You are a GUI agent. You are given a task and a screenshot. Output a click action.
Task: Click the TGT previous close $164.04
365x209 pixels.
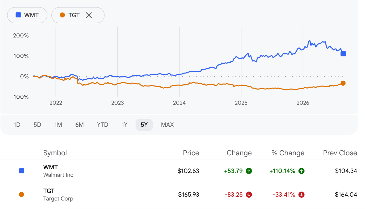[346, 195]
